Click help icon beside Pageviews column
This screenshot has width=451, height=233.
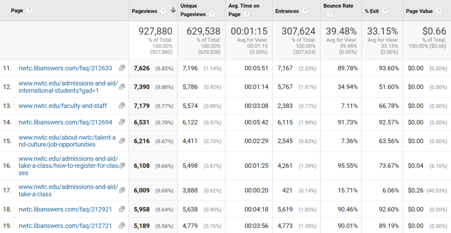pyautogui.click(x=163, y=11)
